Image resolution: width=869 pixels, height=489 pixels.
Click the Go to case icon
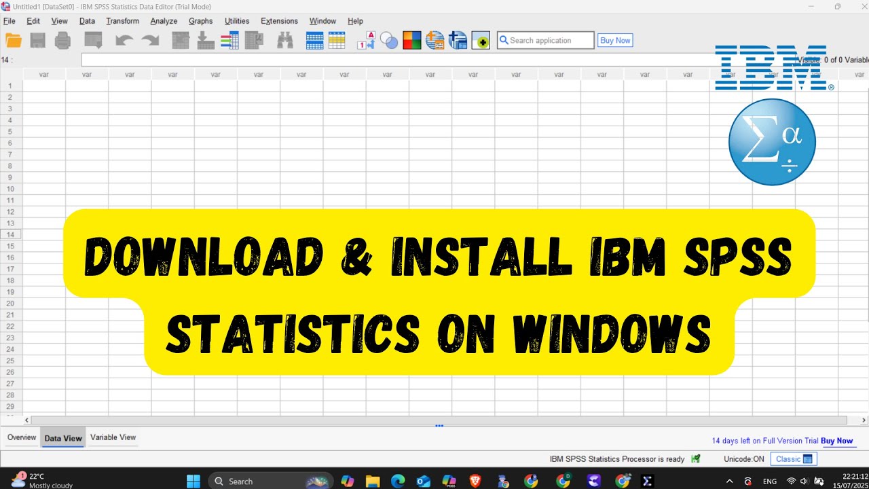tap(181, 41)
